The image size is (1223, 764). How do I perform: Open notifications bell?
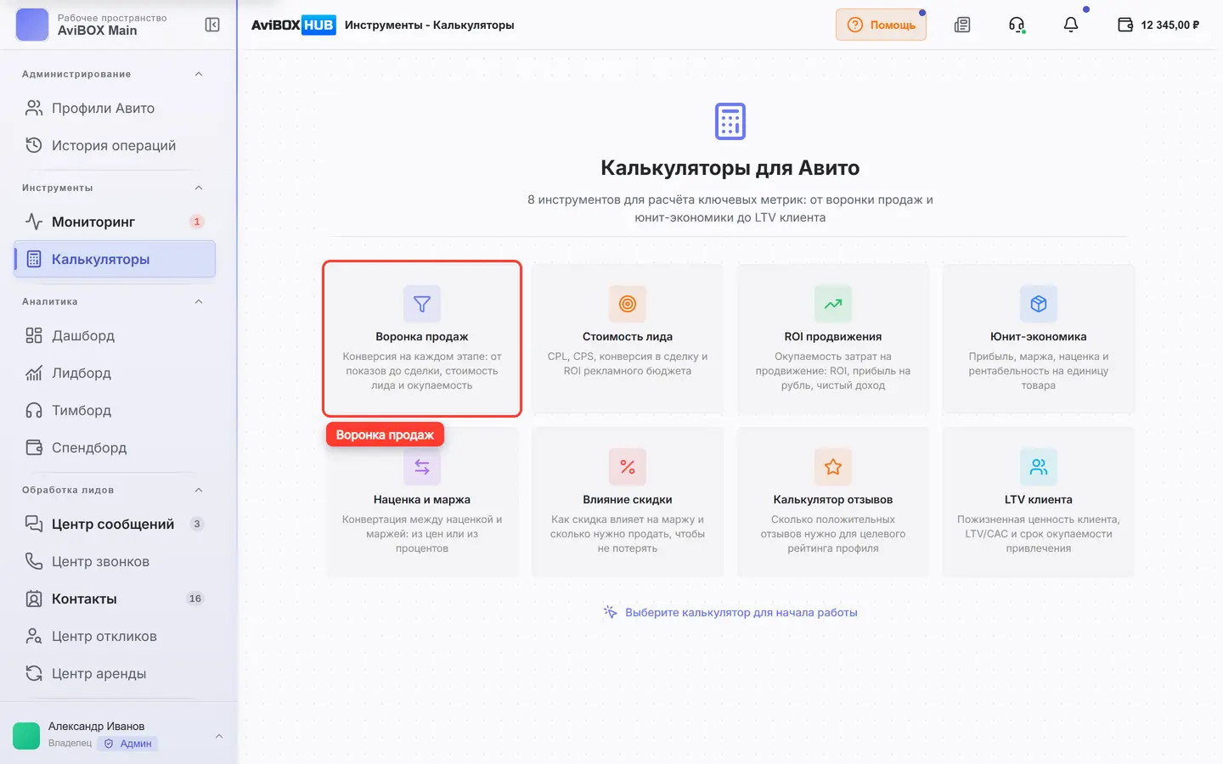1071,25
